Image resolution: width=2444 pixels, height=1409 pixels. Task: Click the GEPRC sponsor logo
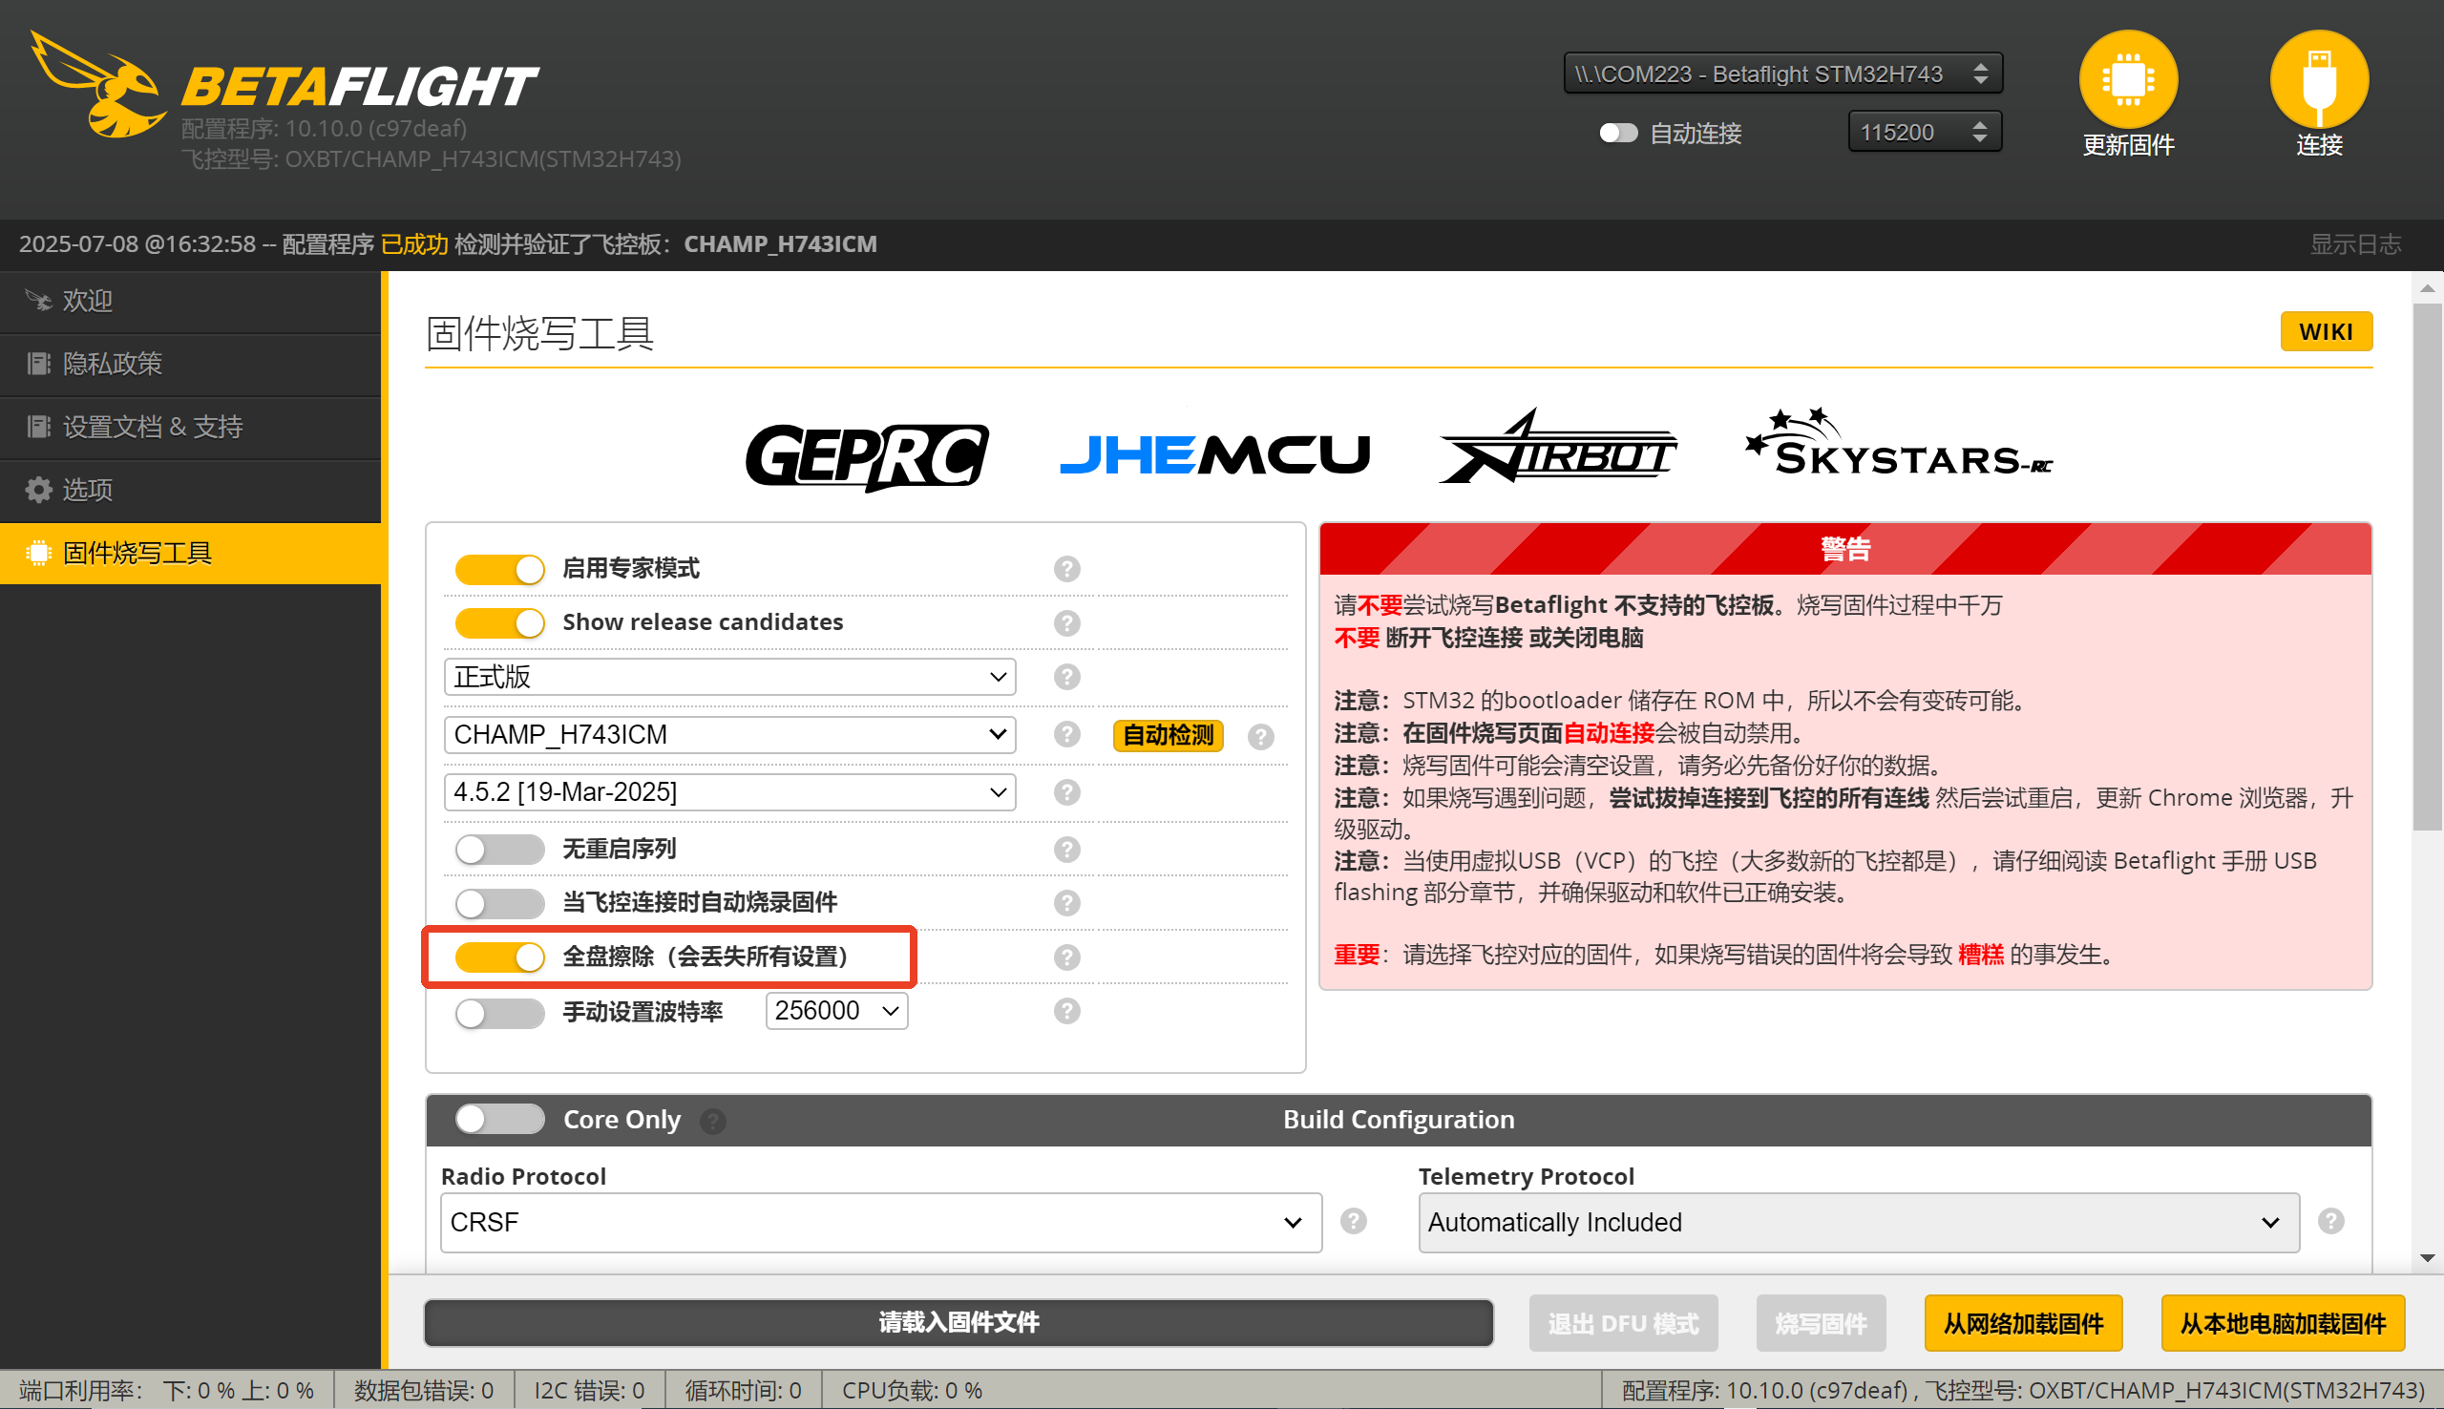tap(866, 455)
